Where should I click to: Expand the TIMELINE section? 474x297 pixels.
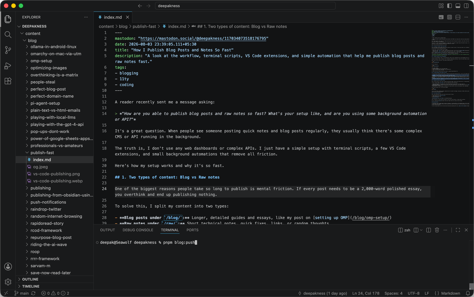point(55,286)
